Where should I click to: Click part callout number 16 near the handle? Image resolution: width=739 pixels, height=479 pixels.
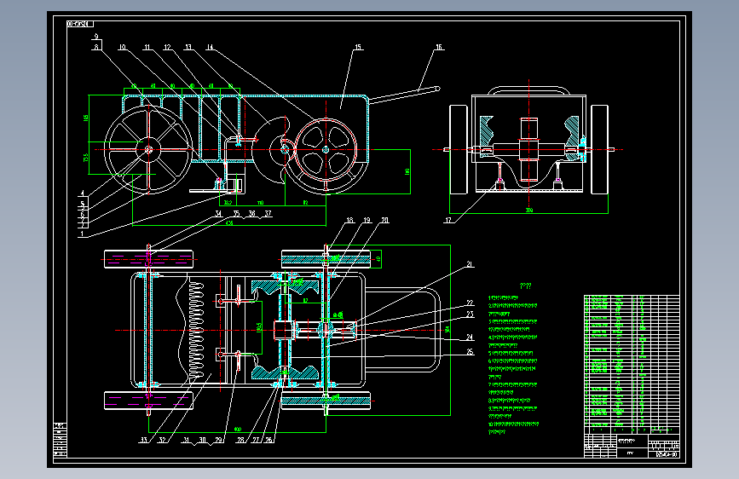pyautogui.click(x=439, y=47)
